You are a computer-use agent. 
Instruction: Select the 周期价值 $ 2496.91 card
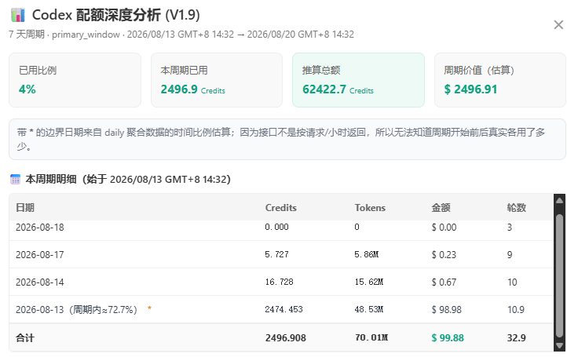(x=500, y=80)
